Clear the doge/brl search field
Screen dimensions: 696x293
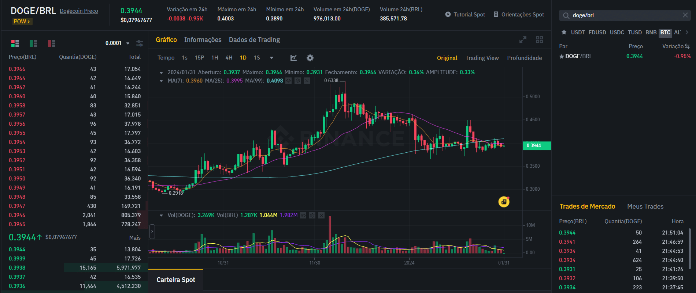685,15
